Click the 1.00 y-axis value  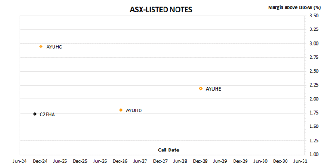[314, 154]
